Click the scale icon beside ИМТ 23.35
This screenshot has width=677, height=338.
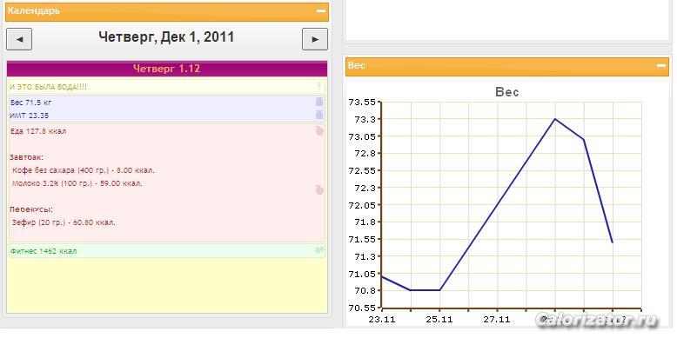[x=319, y=115]
